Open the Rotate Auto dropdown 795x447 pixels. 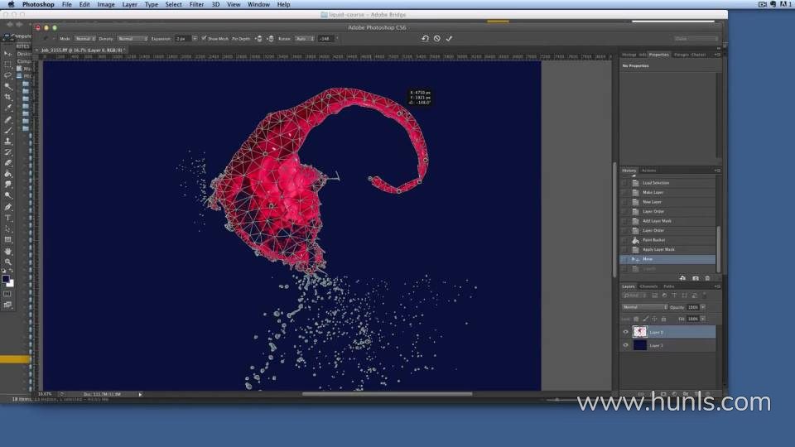point(305,39)
